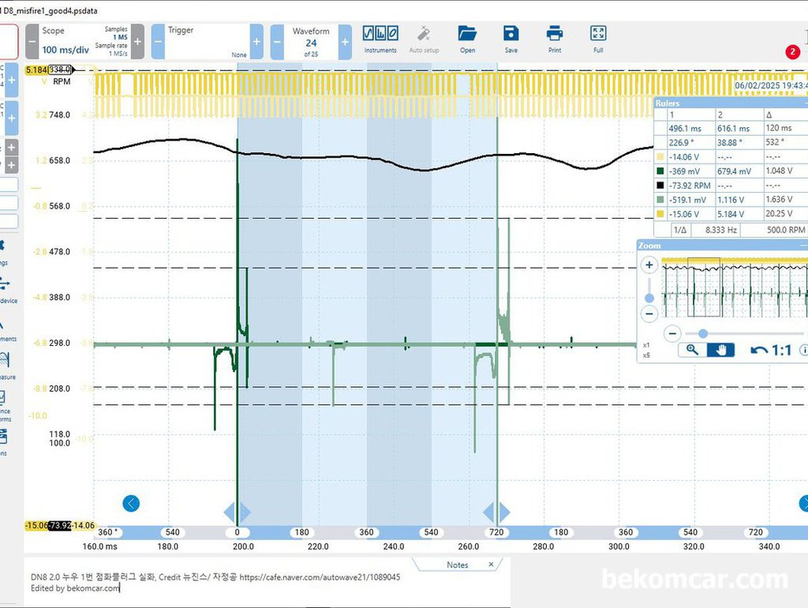Print the scope view
This screenshot has height=608, width=808.
tap(555, 39)
